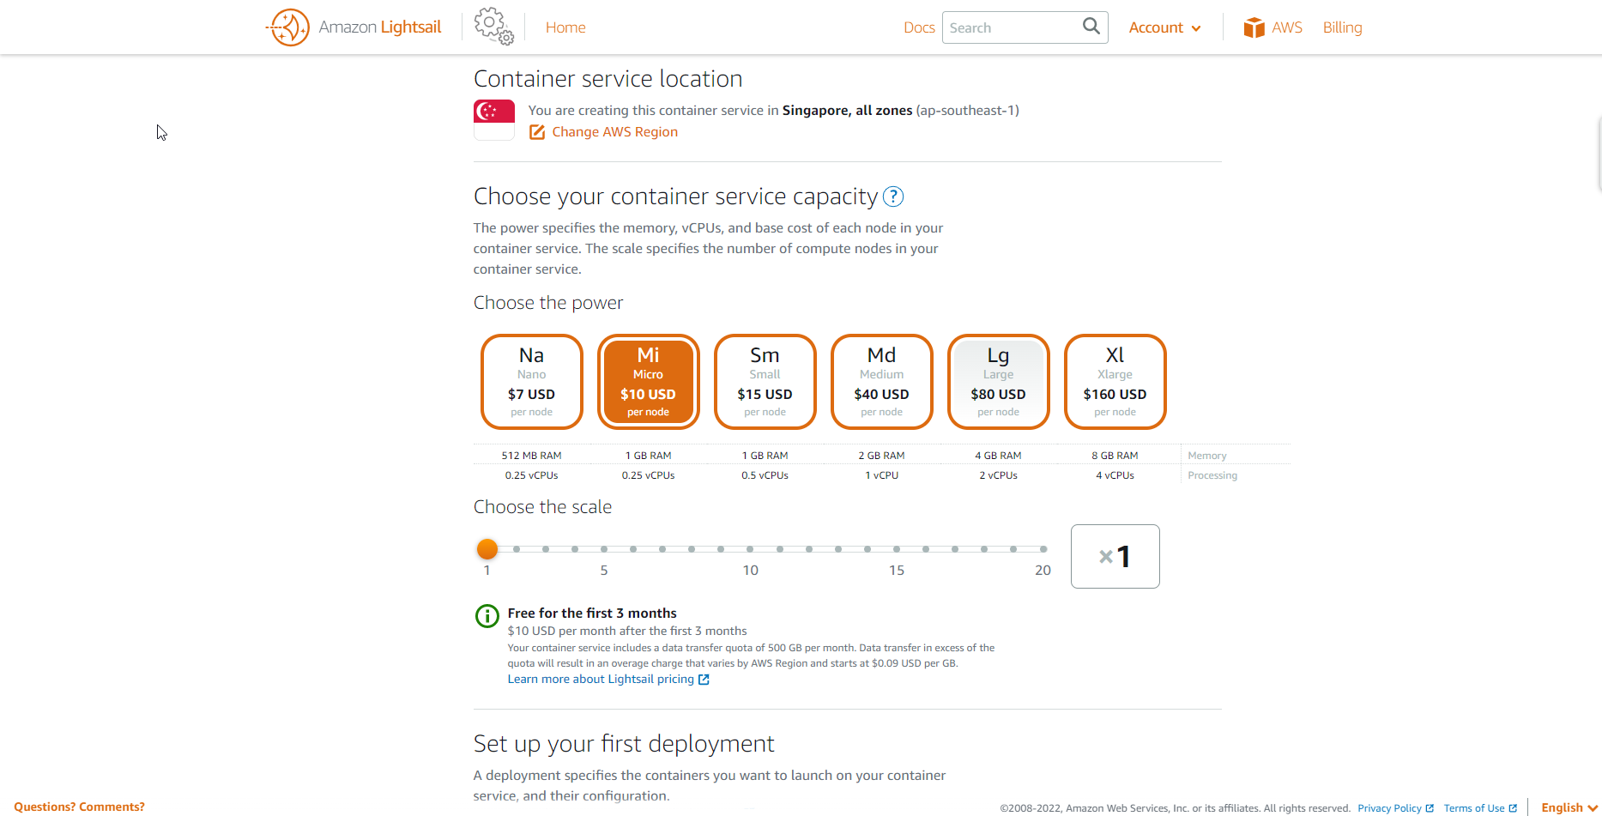Click the Set up your first deployment heading

pos(624,743)
